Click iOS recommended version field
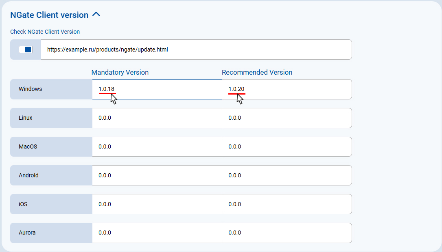The height and width of the screenshot is (252, 442). click(x=287, y=204)
